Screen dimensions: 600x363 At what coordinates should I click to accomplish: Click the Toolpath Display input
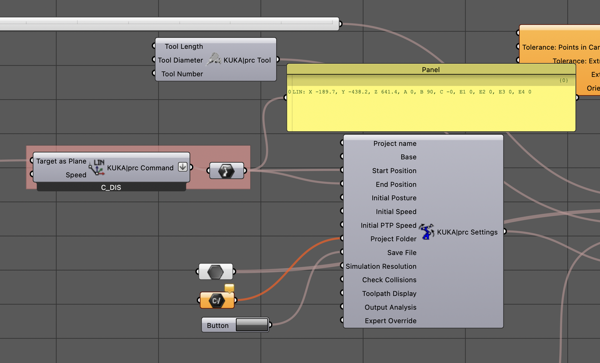(389, 294)
